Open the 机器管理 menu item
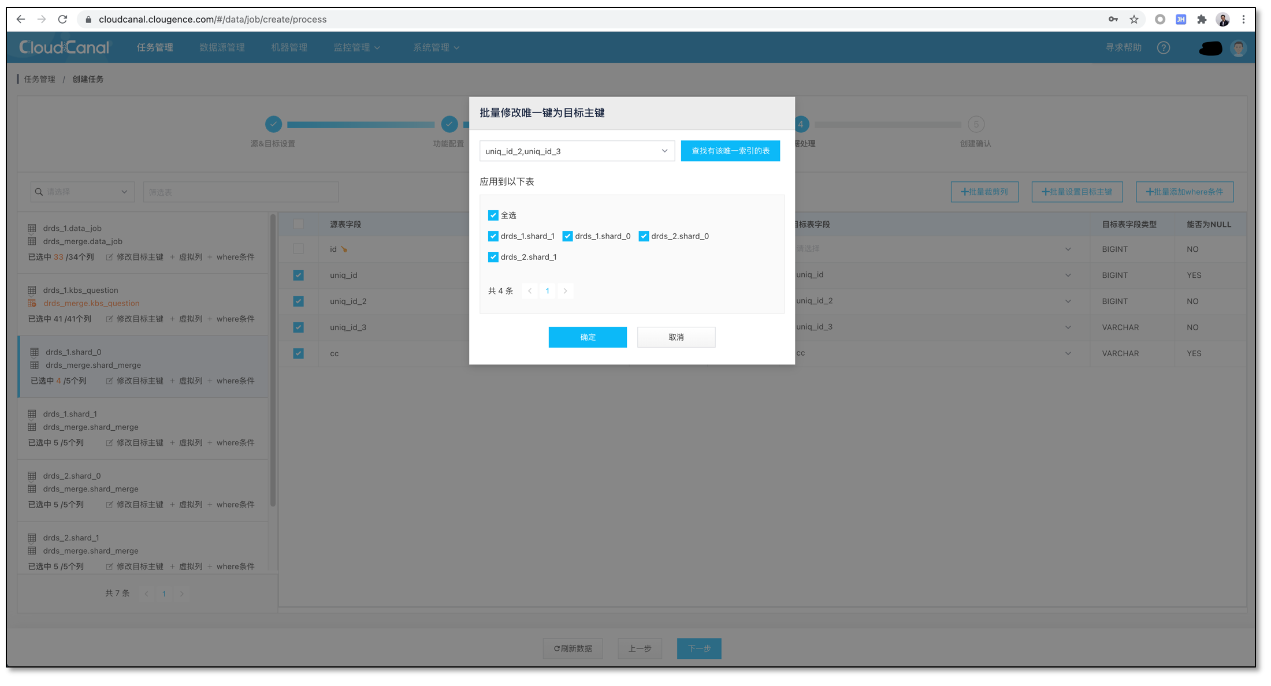The image size is (1271, 686). coord(289,47)
